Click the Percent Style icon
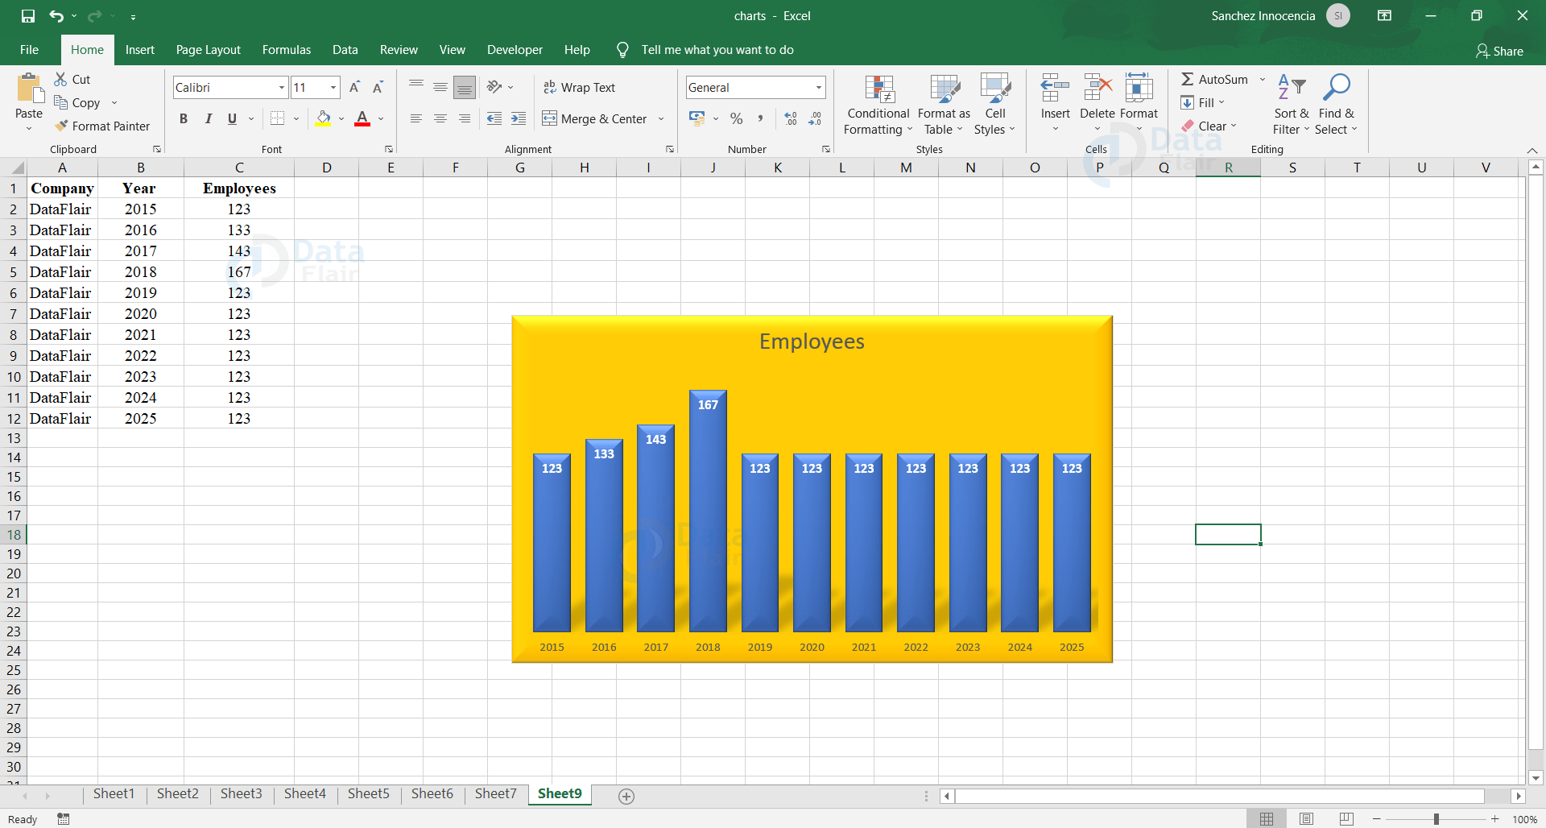 (x=736, y=118)
